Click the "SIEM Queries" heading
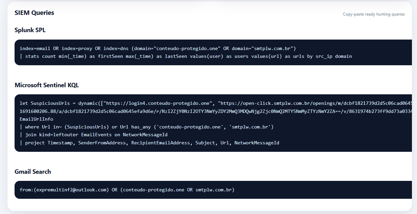The image size is (417, 214). pyautogui.click(x=34, y=13)
